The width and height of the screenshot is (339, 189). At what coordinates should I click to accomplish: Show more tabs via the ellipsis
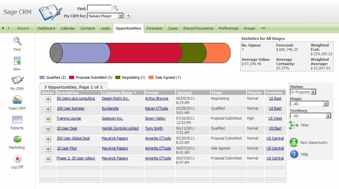click(263, 28)
